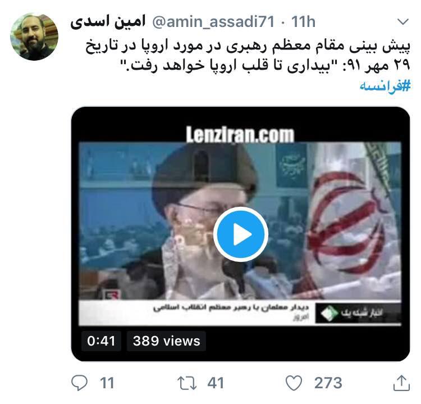Click the reply count 11
421x404 pixels.
click(x=107, y=383)
